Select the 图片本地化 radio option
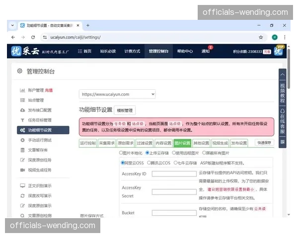The width and height of the screenshot is (298, 238). pos(121,153)
